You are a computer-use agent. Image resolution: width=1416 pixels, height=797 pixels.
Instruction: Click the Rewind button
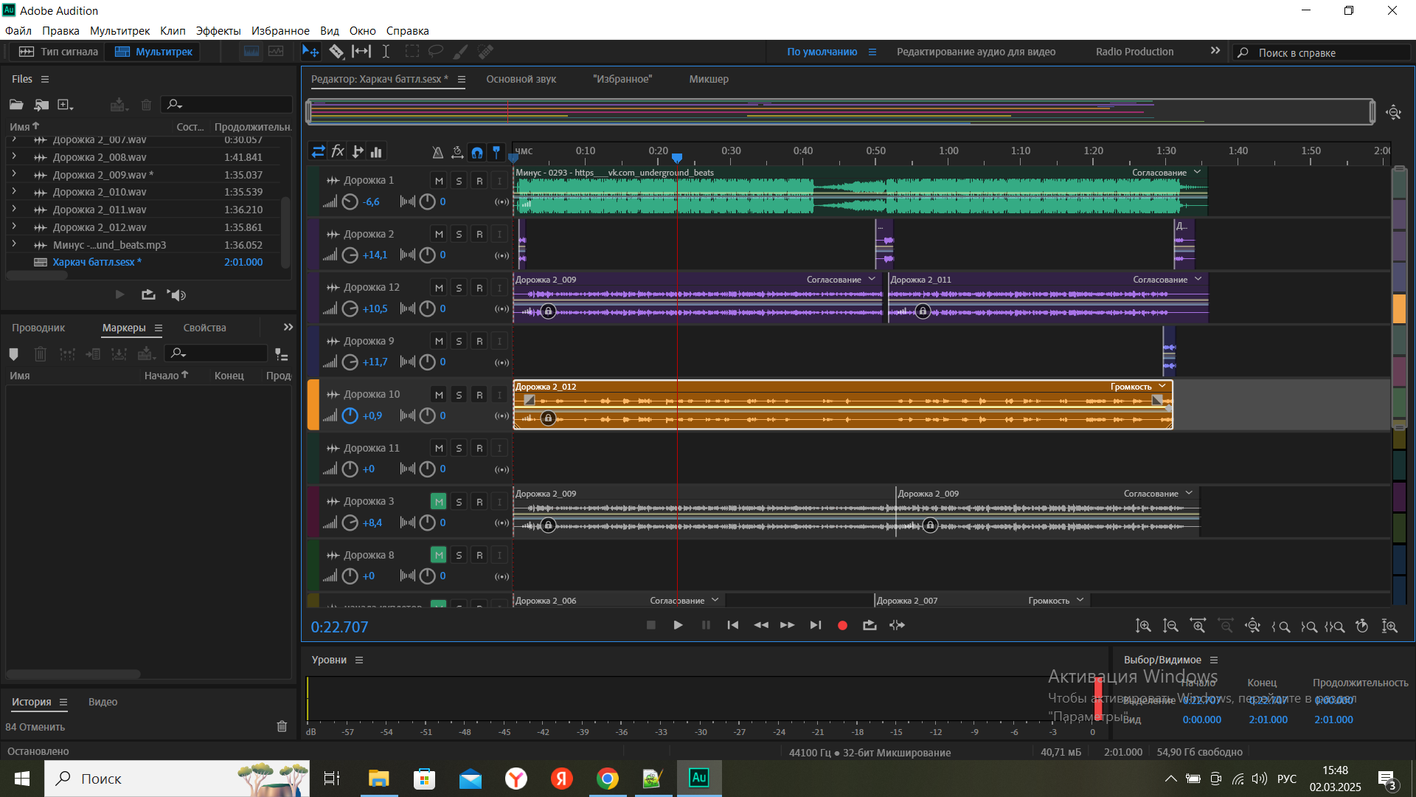pos(761,626)
